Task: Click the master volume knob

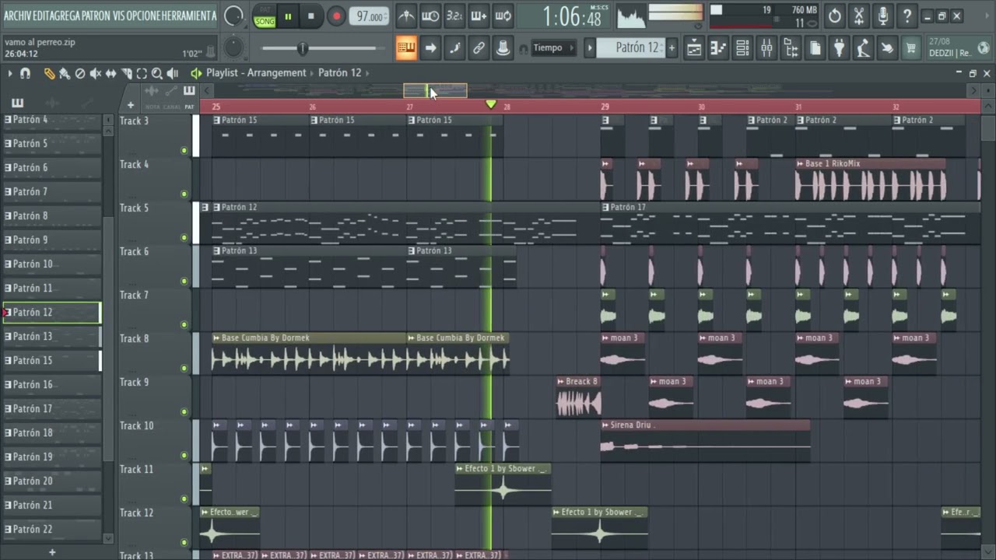Action: pos(233,16)
